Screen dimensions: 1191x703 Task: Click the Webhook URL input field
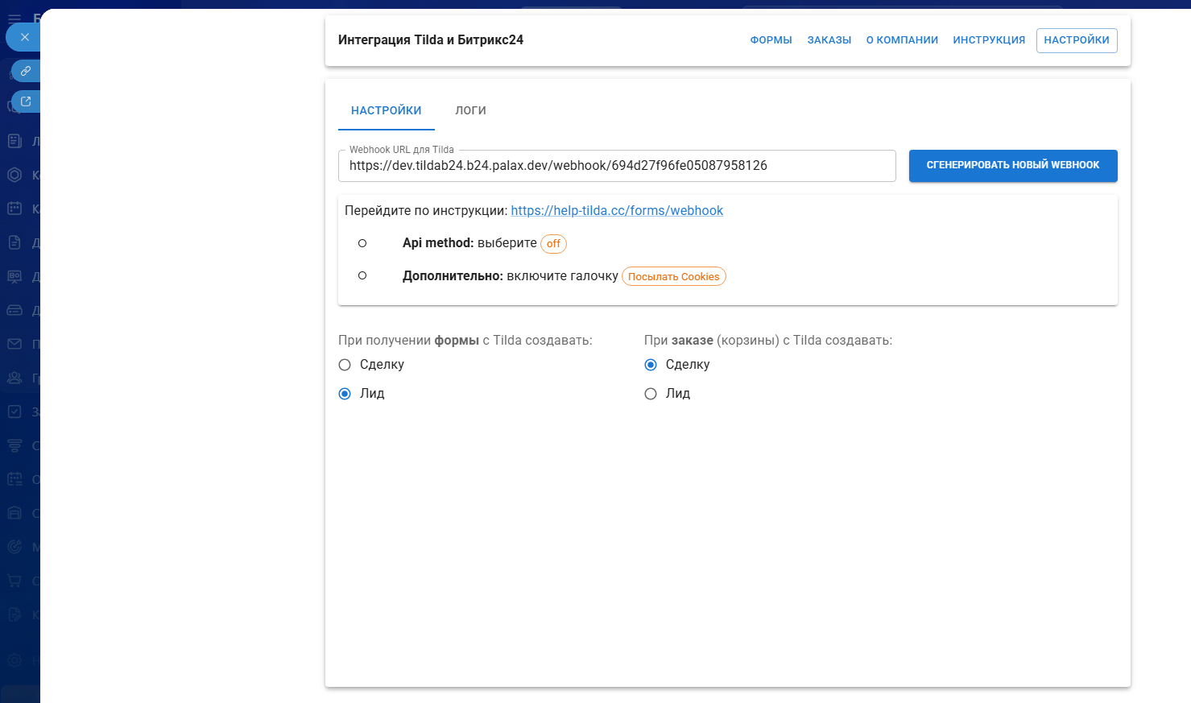click(x=616, y=166)
